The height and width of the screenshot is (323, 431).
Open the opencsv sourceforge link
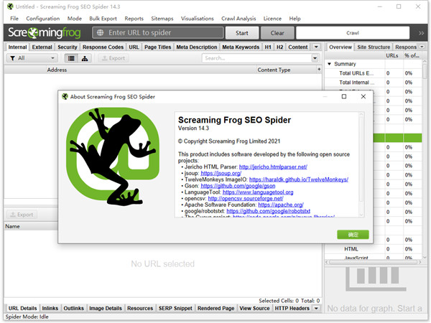(246, 198)
